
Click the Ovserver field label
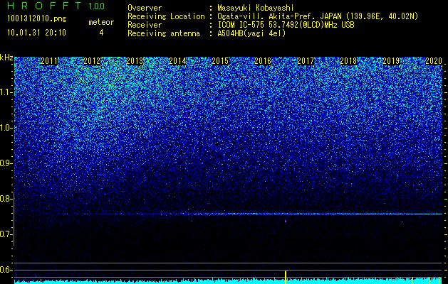(145, 8)
